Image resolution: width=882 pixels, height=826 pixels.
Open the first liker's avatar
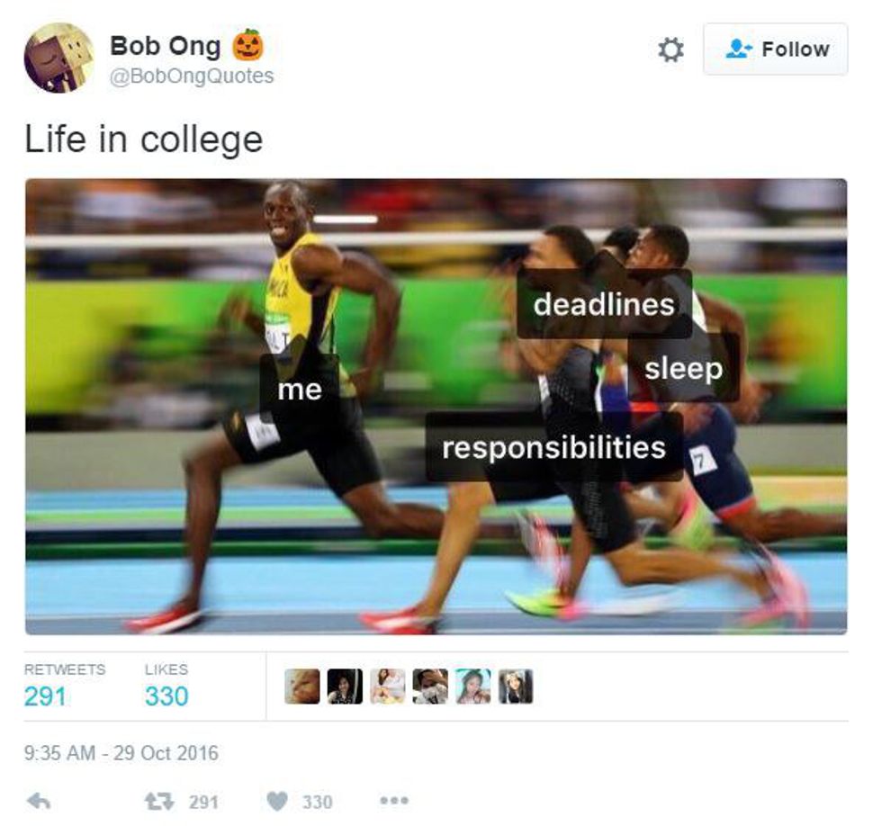click(302, 686)
